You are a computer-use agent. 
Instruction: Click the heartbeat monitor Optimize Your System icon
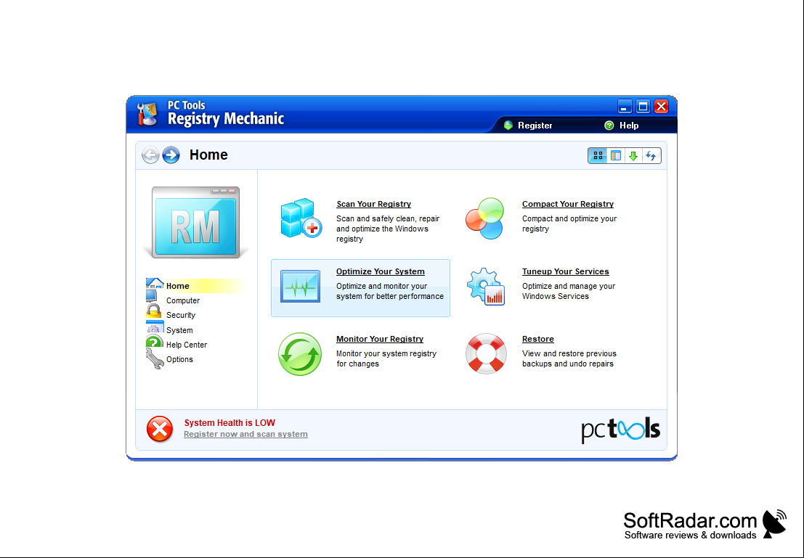(301, 287)
